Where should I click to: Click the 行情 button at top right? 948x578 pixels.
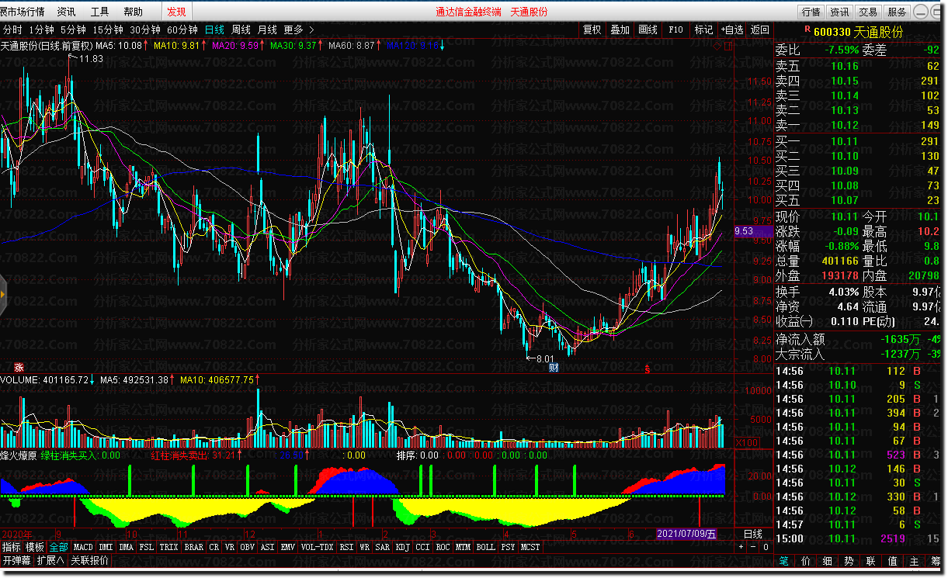pyautogui.click(x=811, y=12)
